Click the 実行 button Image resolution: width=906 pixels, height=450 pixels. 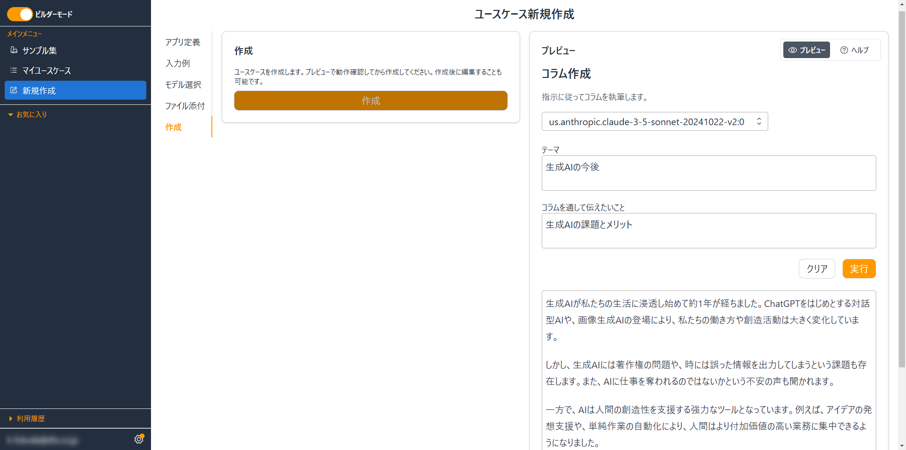859,269
